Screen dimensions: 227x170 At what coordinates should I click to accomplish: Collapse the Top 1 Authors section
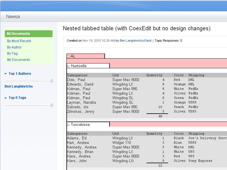pos(6,74)
